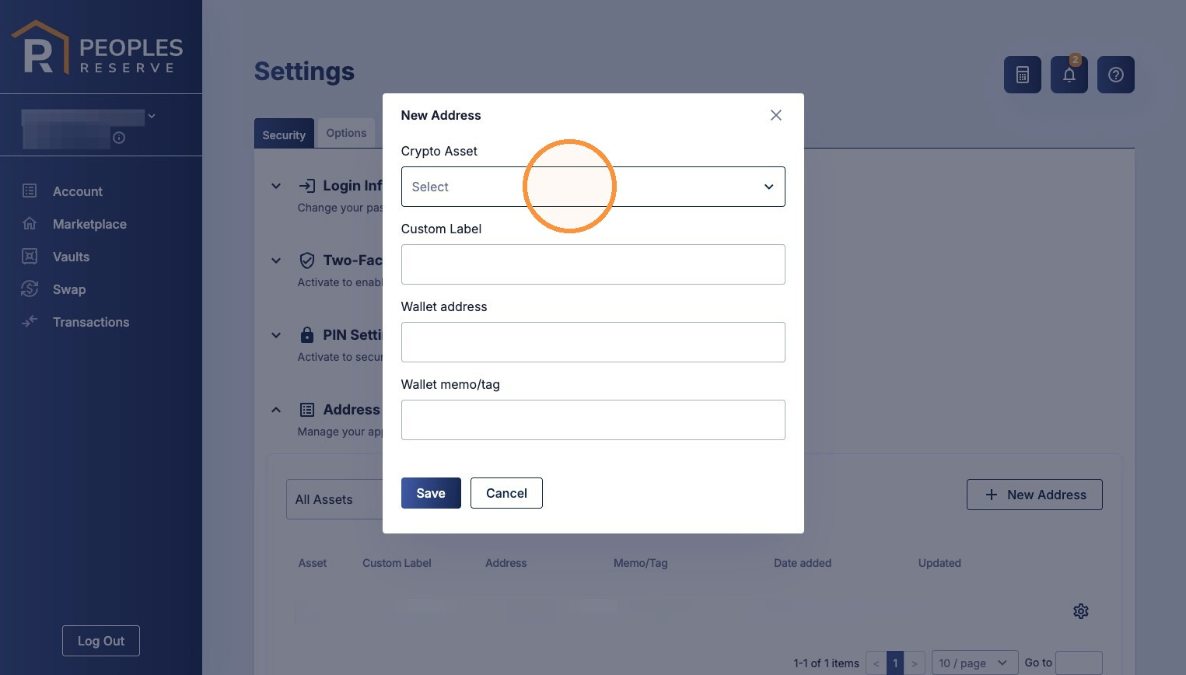Collapse the Address section chevron
Image resolution: width=1186 pixels, height=675 pixels.
click(x=276, y=410)
